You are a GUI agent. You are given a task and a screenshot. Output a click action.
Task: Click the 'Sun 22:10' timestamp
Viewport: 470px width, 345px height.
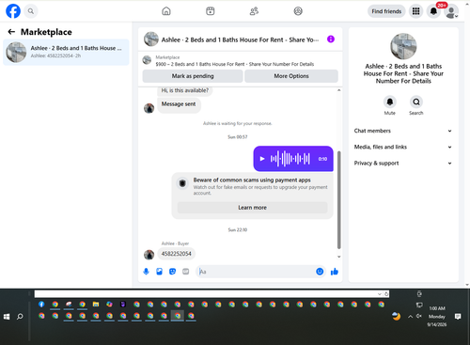pyautogui.click(x=238, y=229)
